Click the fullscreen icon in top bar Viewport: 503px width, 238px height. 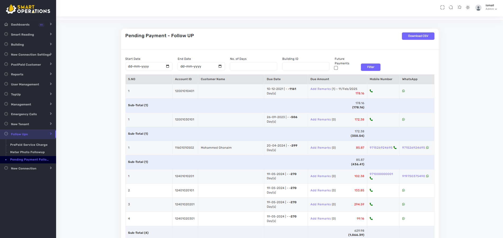pyautogui.click(x=442, y=7)
